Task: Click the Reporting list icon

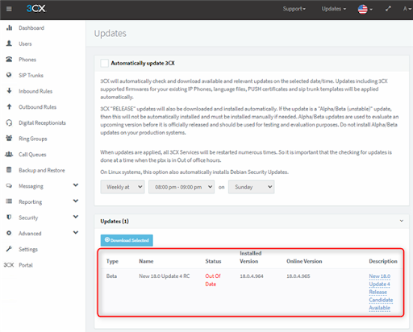Action: pos(9,201)
